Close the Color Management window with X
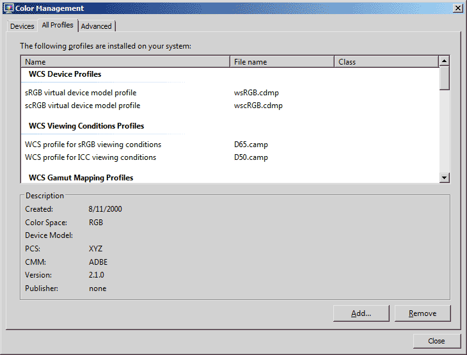The width and height of the screenshot is (467, 355). pyautogui.click(x=457, y=8)
